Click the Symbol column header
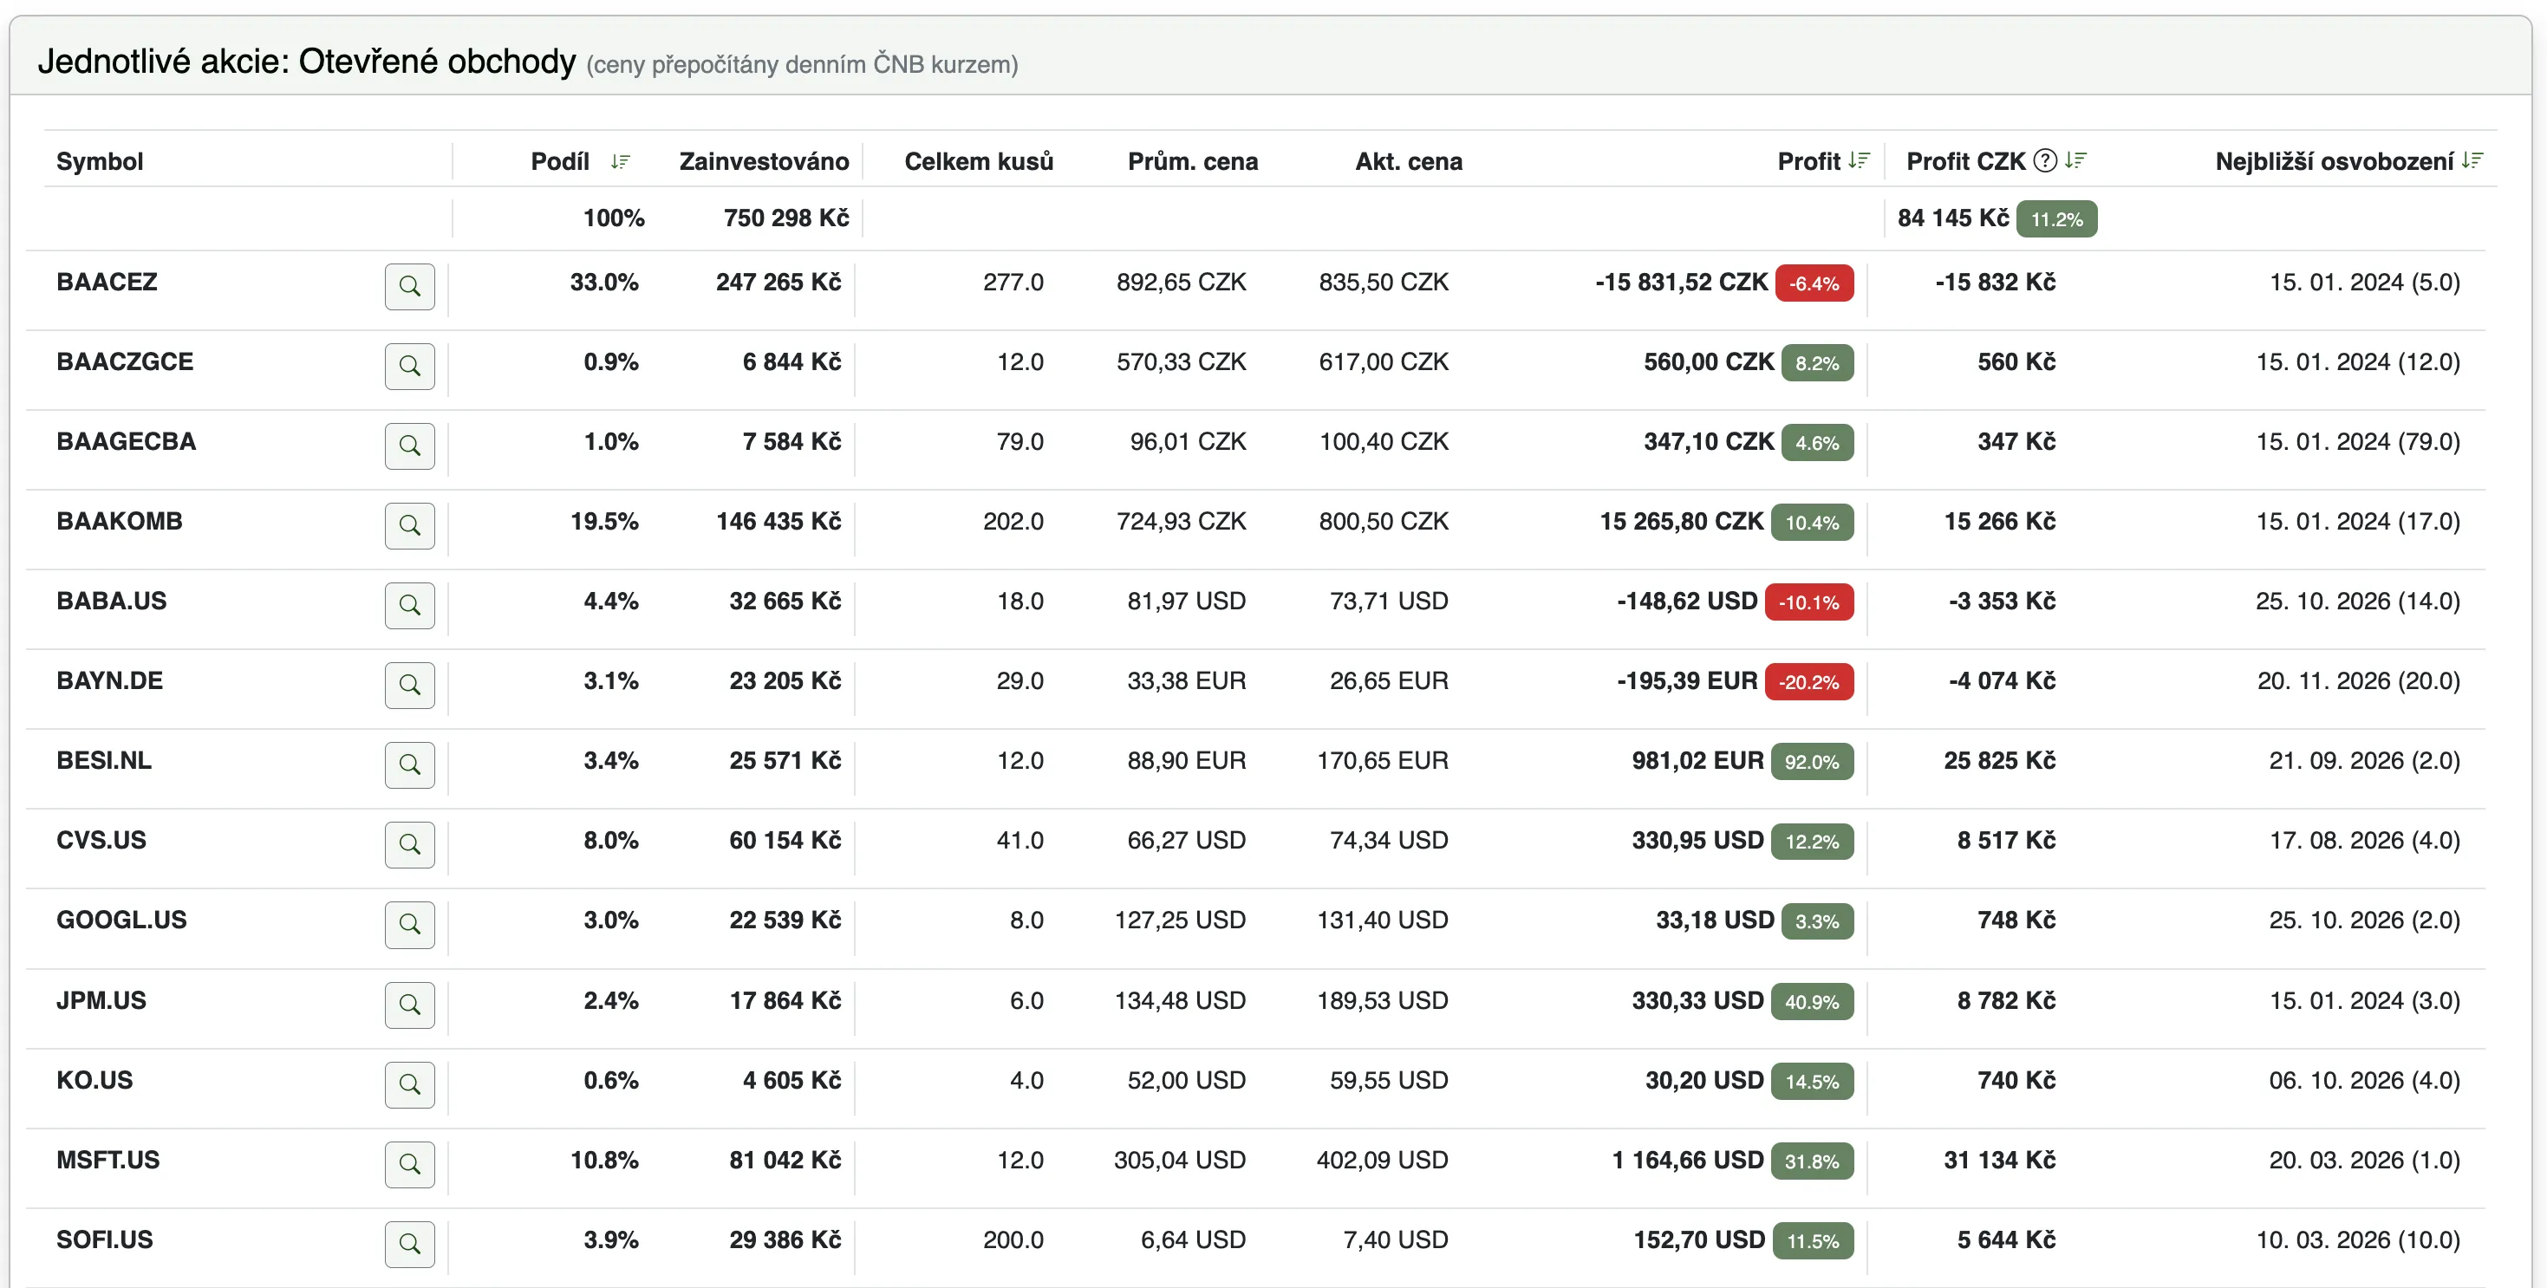This screenshot has height=1288, width=2547. 100,161
